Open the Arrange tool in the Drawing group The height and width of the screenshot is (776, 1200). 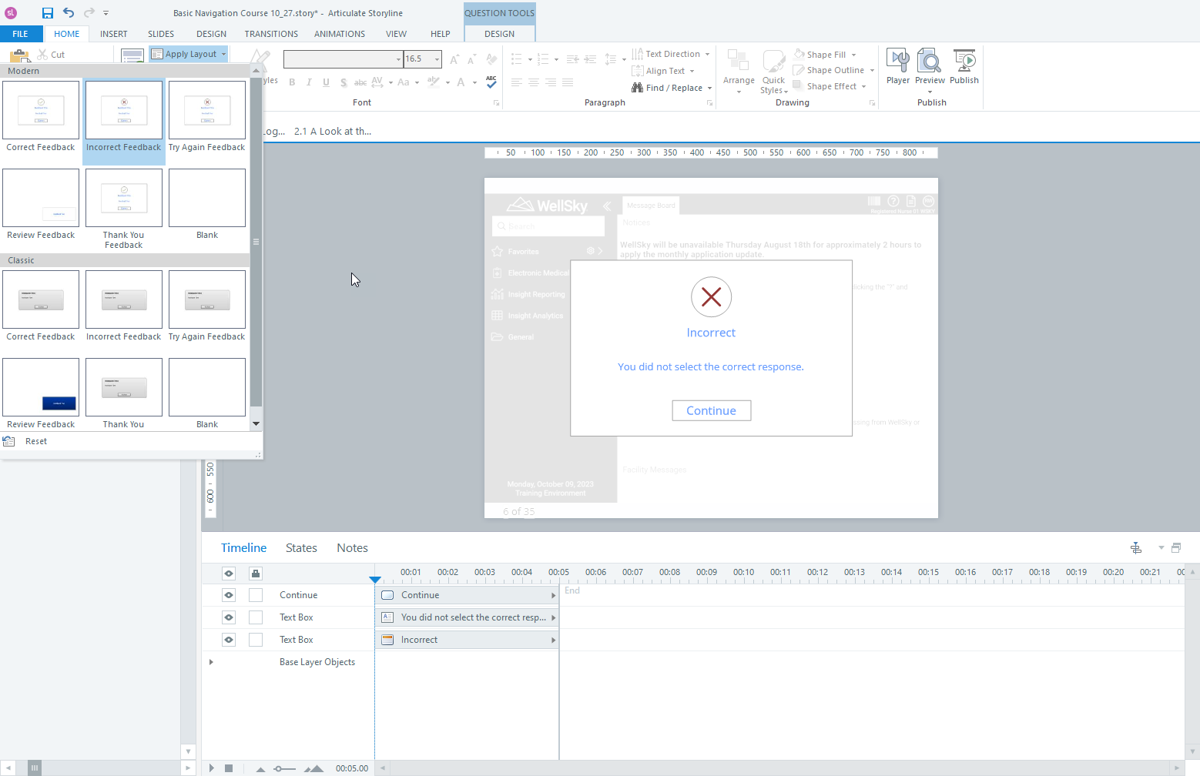coord(738,69)
